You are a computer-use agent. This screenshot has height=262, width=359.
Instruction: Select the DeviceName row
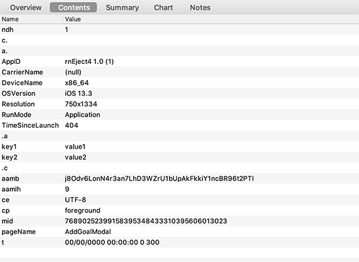(x=179, y=83)
